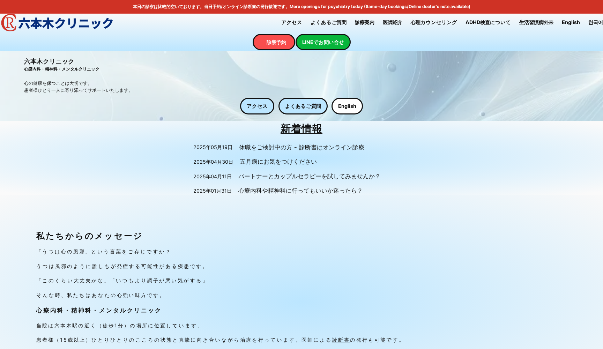Open the 心理カウンセリング navigation item
The image size is (603, 349).
pyautogui.click(x=433, y=22)
